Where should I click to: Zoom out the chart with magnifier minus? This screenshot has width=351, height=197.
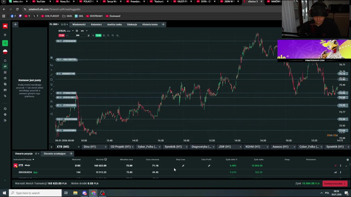pos(108,36)
